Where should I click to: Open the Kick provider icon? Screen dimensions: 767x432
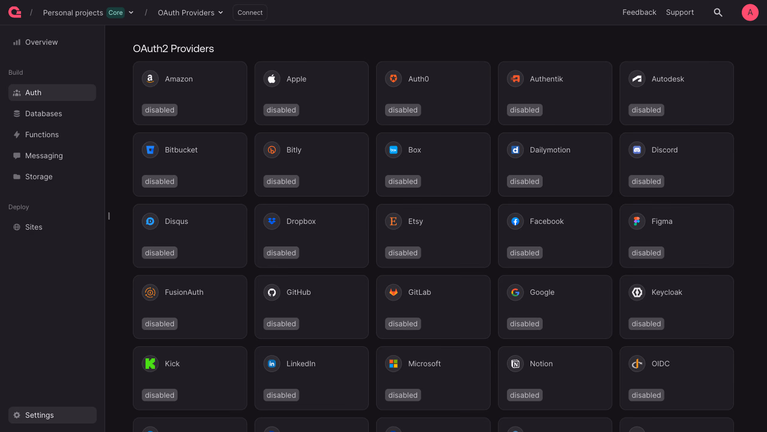[150, 364]
